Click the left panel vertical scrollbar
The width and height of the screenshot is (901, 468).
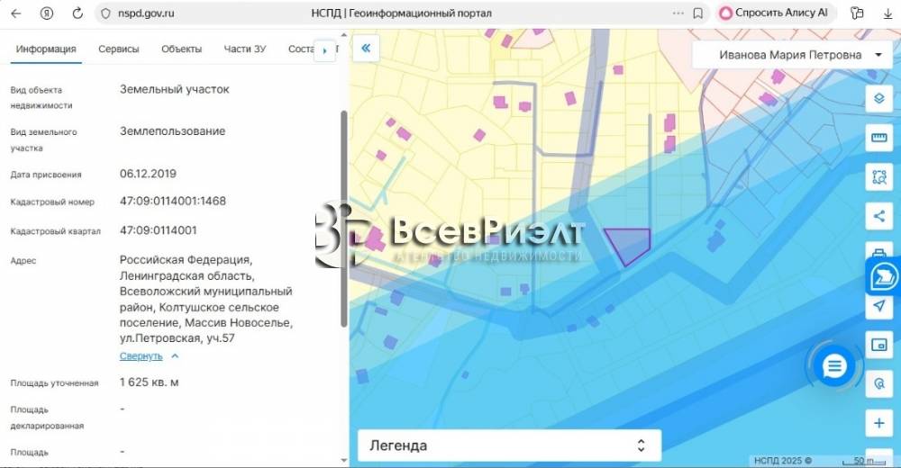(342, 216)
